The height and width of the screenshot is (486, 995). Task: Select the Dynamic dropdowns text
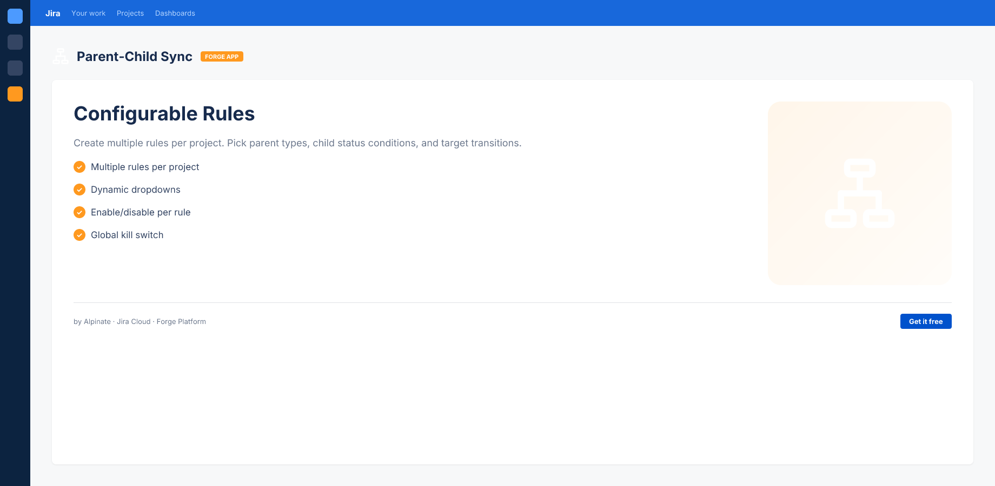point(136,190)
